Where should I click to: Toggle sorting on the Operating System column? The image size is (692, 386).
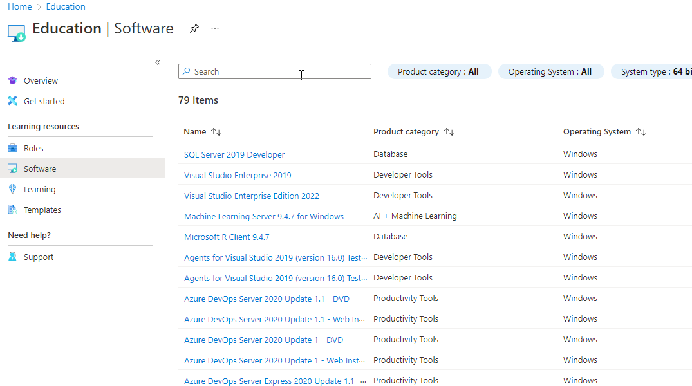(641, 131)
